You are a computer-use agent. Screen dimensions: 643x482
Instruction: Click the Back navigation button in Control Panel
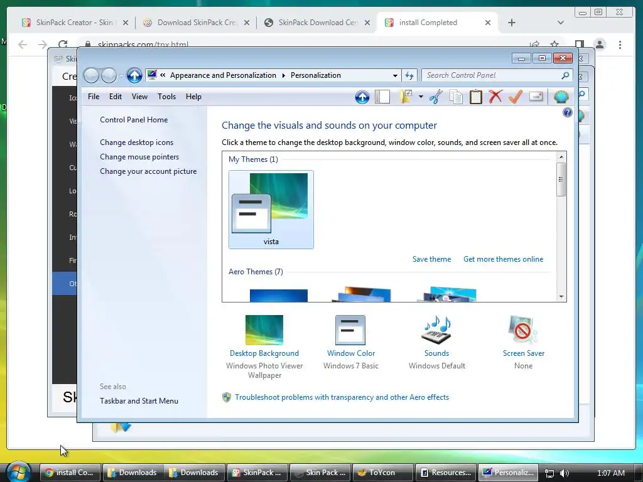tap(91, 75)
